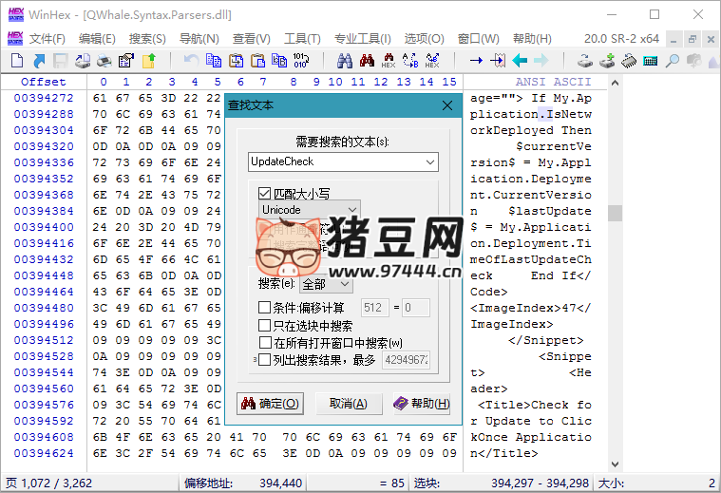
Task: Open the 查看(V) menu
Action: (251, 39)
